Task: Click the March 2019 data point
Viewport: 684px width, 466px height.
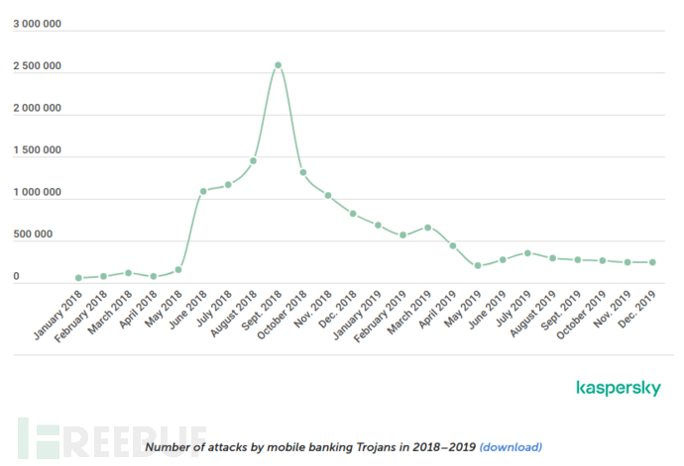Action: click(427, 228)
